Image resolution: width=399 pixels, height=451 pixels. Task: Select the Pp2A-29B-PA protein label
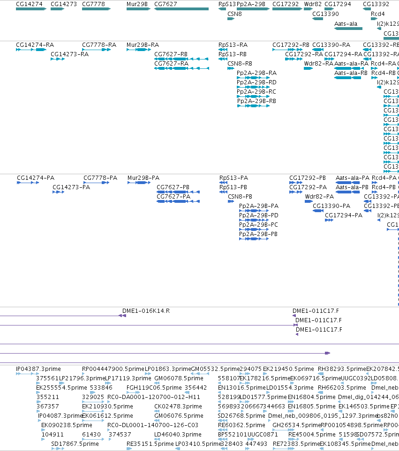pyautogui.click(x=259, y=206)
